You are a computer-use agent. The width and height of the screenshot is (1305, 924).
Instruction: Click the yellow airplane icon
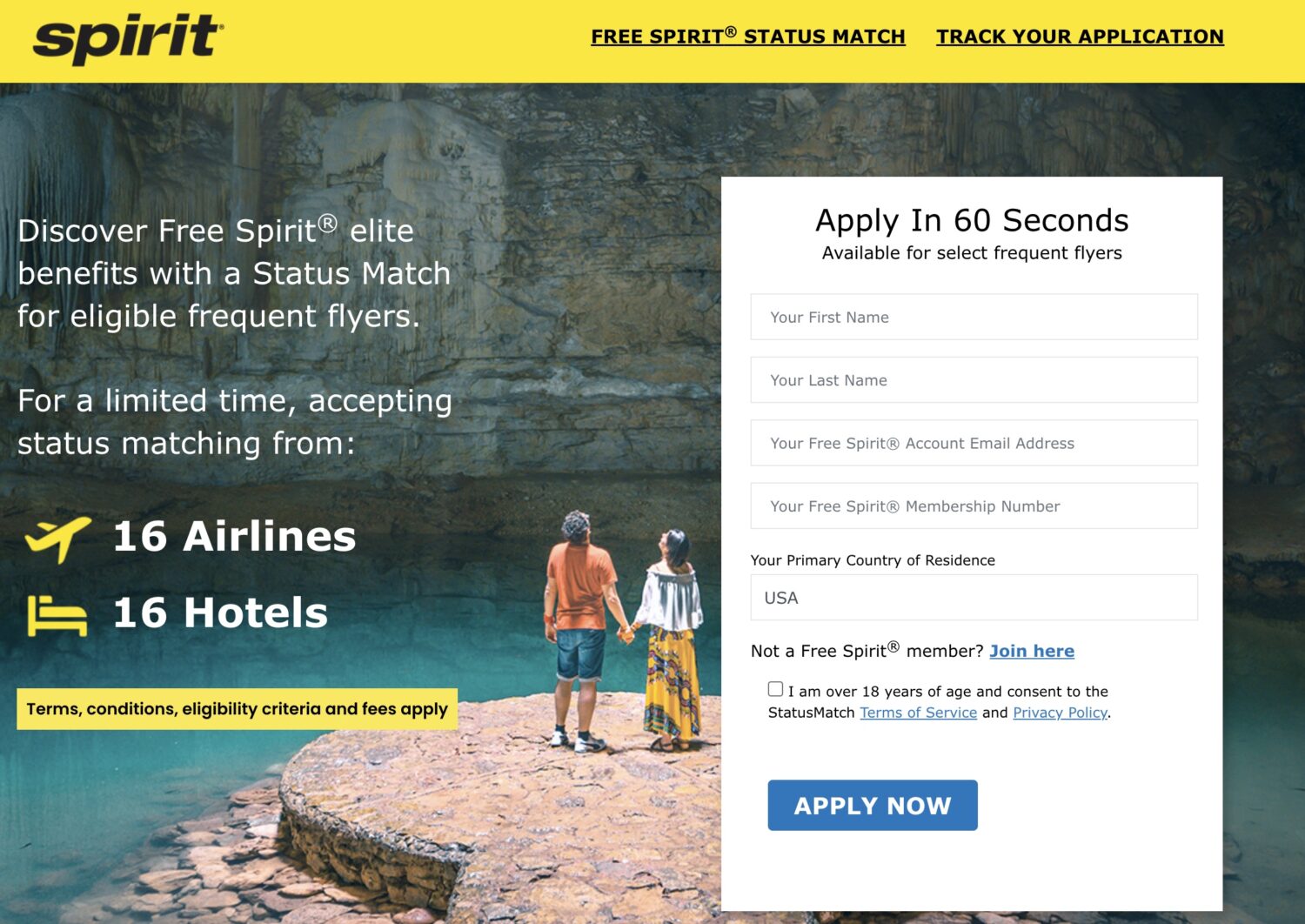point(58,537)
